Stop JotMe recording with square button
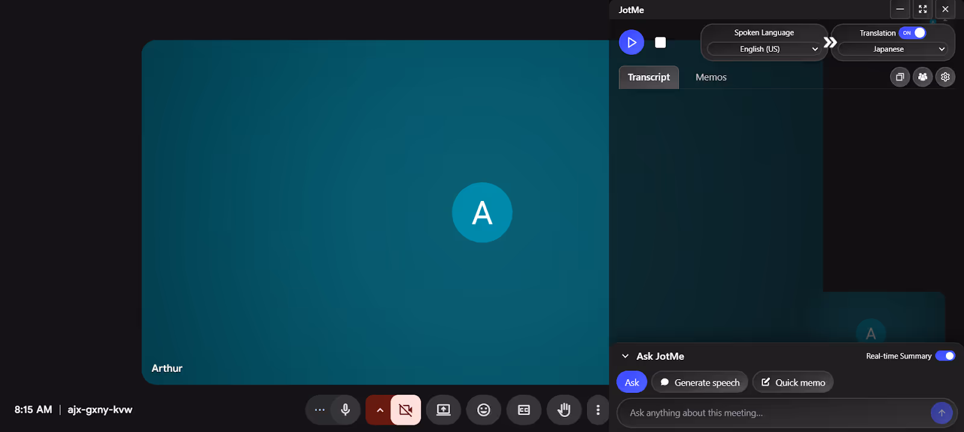 tap(660, 42)
